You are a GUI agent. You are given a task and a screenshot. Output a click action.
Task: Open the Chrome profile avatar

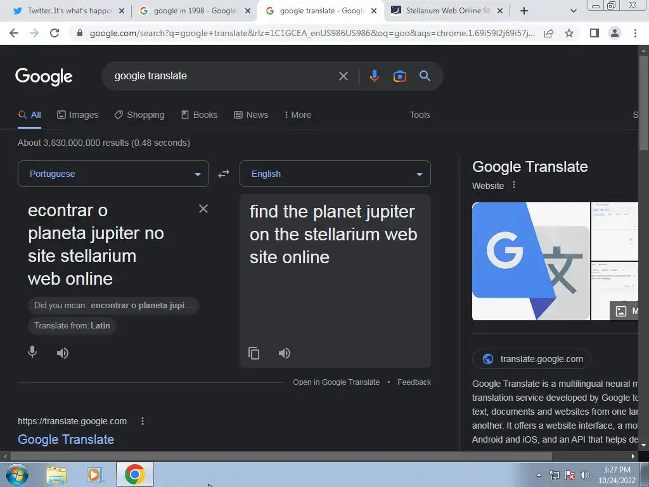pyautogui.click(x=615, y=33)
